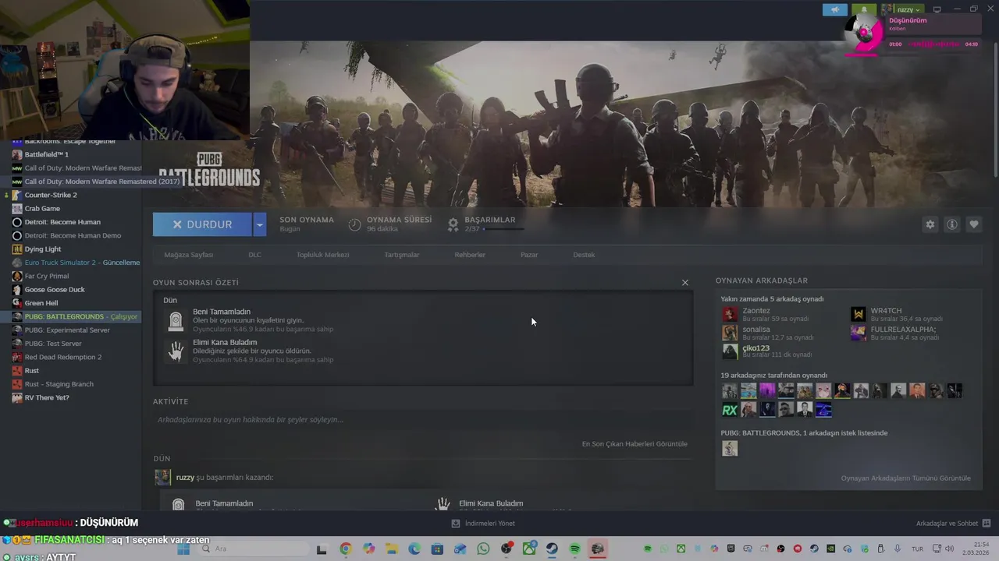Click the achievements badge icon

[x=453, y=224]
